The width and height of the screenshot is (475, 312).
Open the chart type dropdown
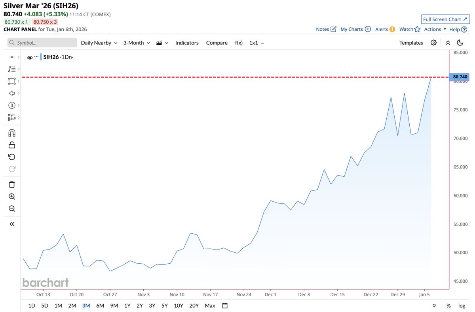coord(162,43)
